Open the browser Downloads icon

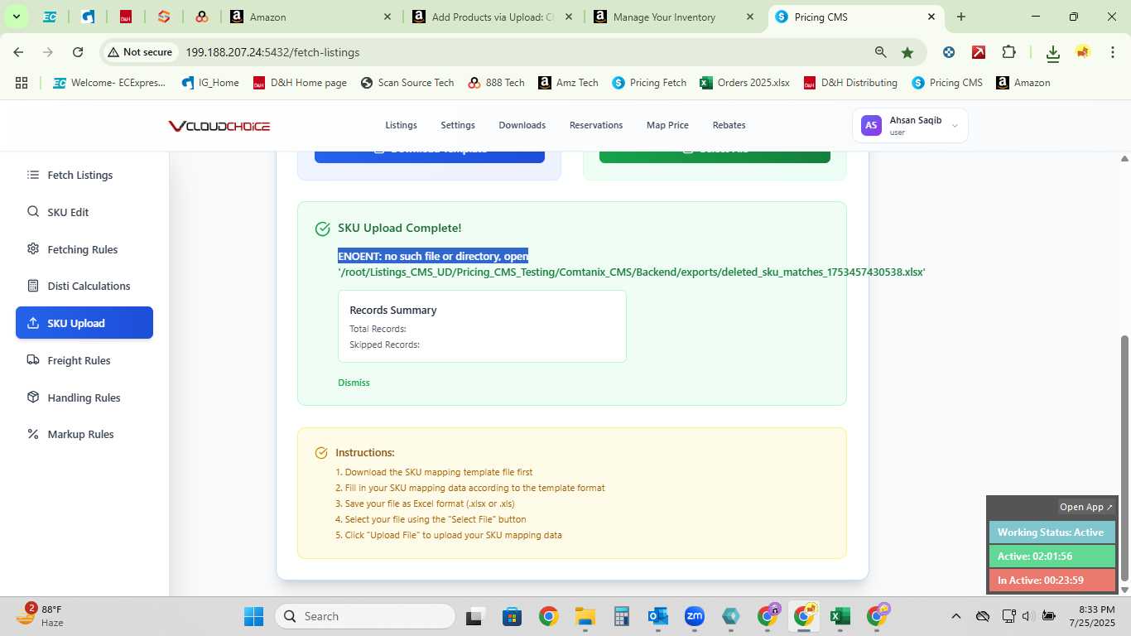1052,53
